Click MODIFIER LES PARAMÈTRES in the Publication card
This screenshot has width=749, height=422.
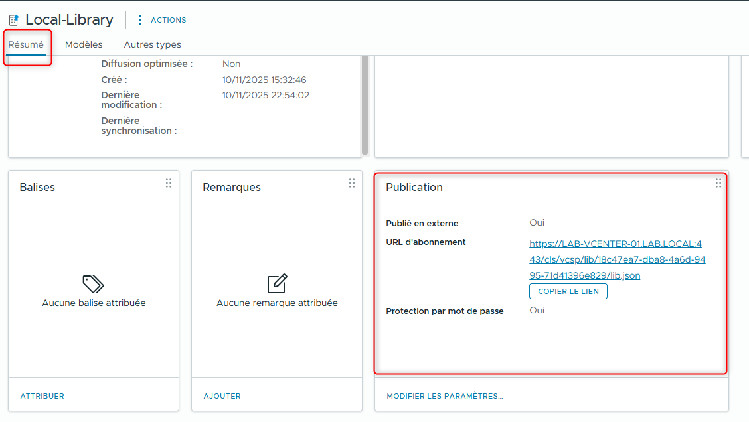tap(444, 396)
